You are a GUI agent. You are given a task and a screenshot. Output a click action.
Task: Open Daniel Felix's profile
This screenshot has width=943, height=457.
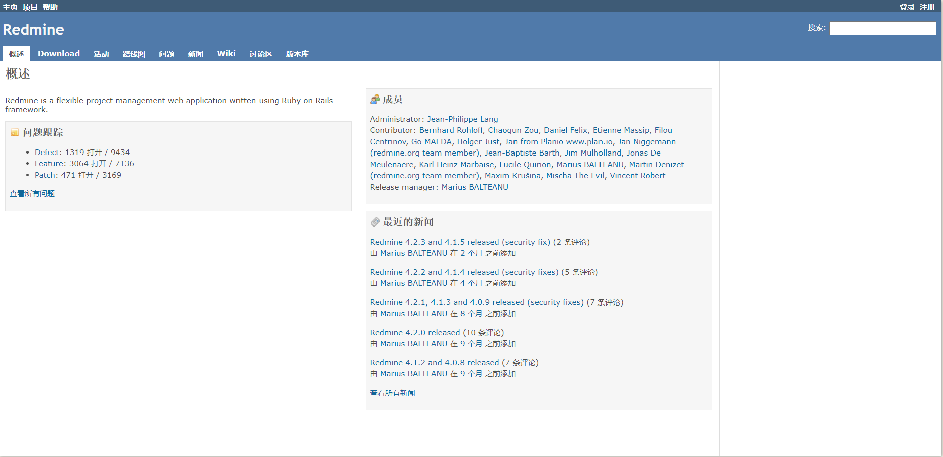(x=565, y=130)
